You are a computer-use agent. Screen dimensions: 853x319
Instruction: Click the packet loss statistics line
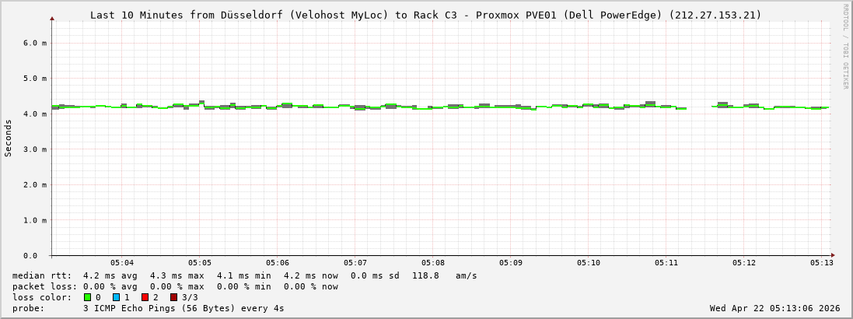click(x=175, y=286)
